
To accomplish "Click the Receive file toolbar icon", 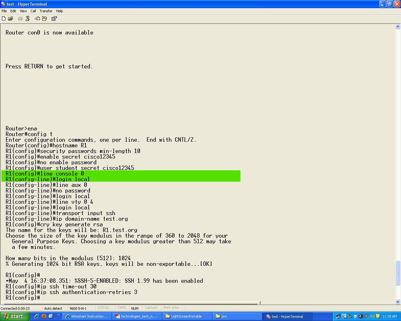I will (x=44, y=19).
